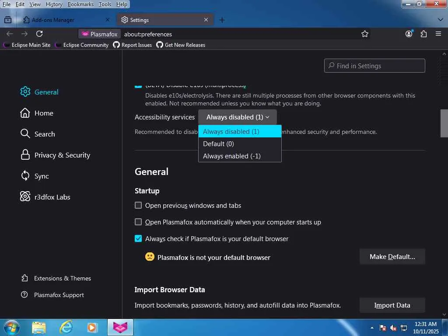Open the hamburger application menu

(x=438, y=34)
